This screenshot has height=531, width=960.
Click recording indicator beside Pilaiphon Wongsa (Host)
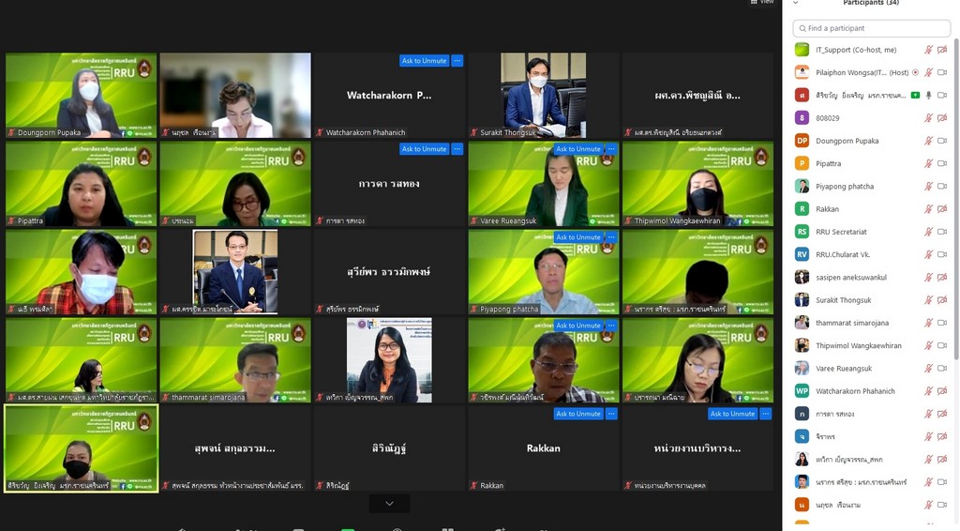pos(915,72)
